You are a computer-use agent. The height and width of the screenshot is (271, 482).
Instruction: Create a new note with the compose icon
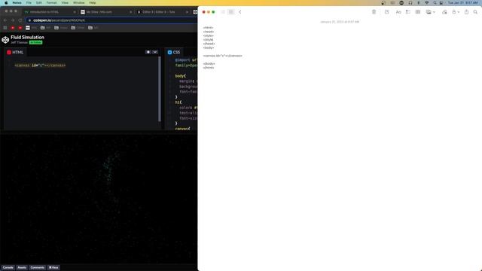coord(386,12)
